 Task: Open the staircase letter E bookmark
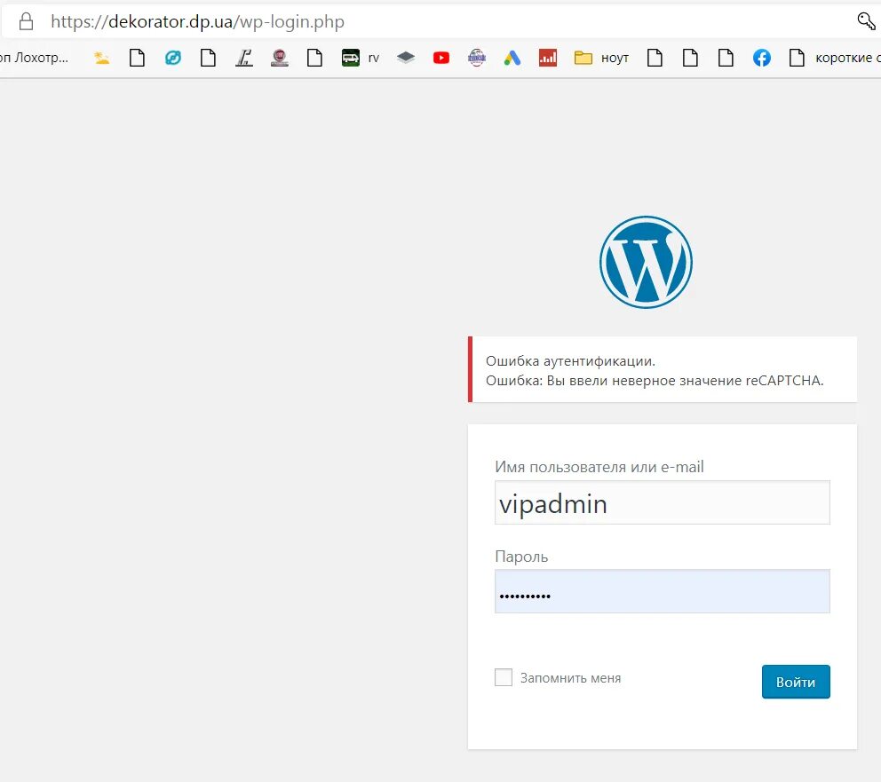pyautogui.click(x=244, y=58)
